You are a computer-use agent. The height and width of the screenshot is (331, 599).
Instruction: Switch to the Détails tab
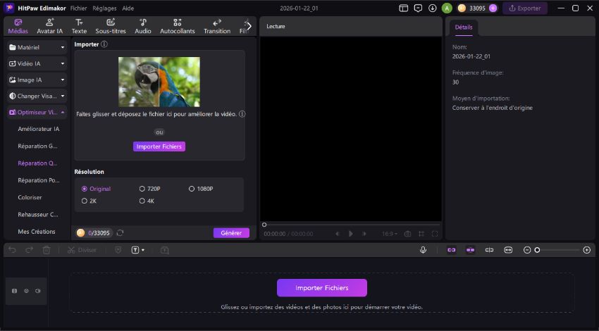coord(464,27)
